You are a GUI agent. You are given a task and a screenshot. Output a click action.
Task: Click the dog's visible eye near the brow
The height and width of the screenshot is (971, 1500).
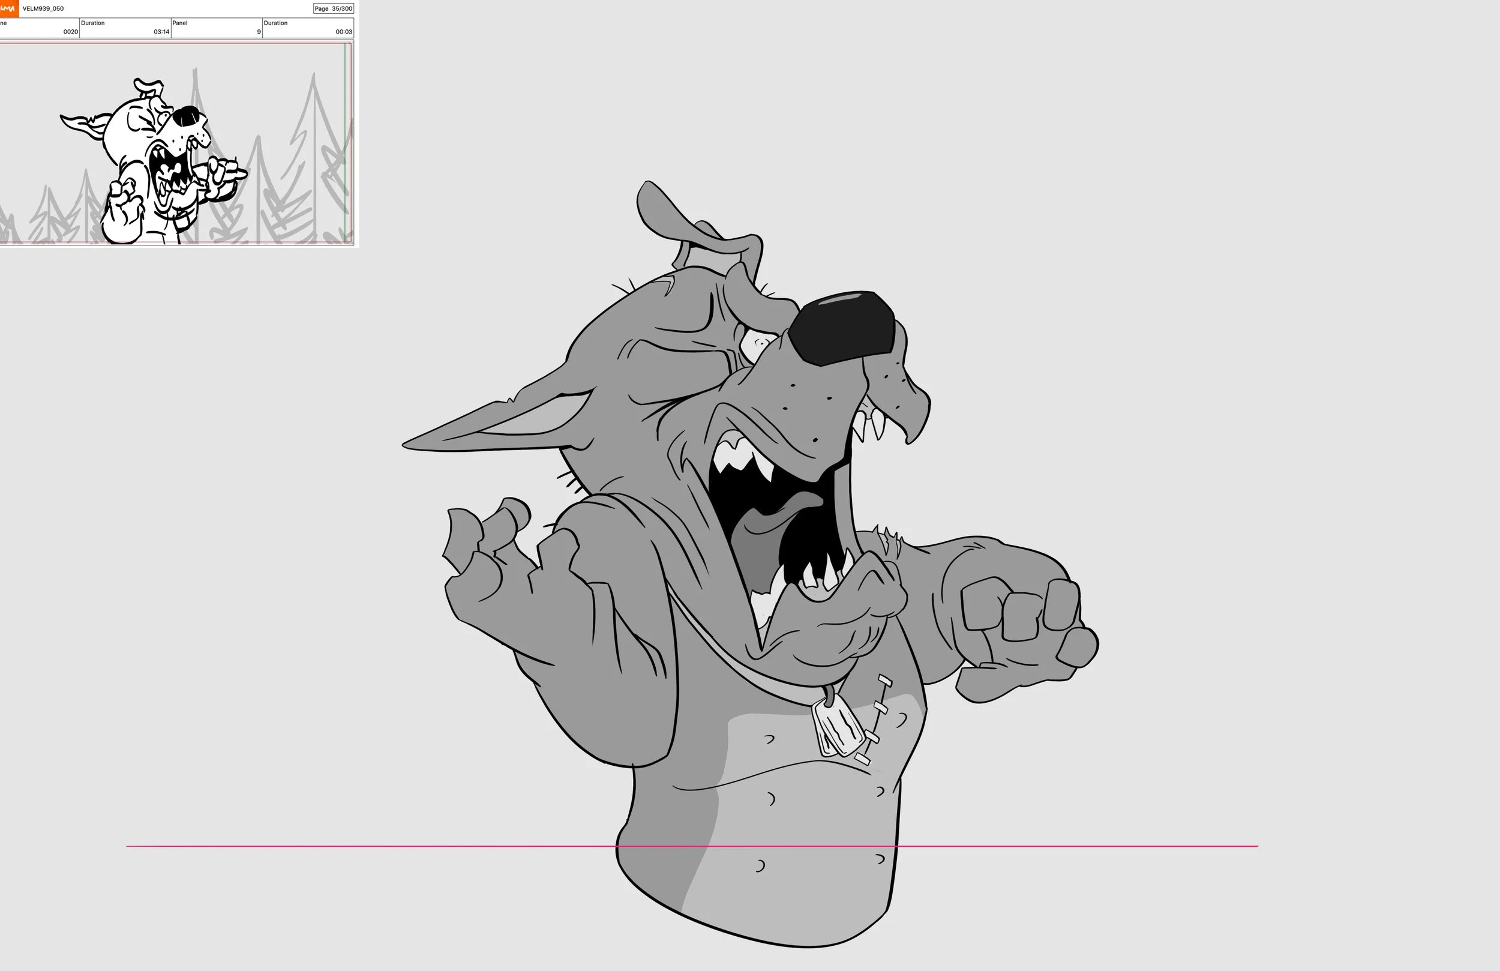click(x=758, y=345)
